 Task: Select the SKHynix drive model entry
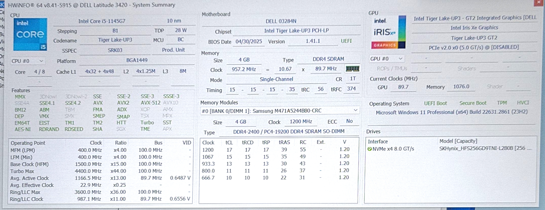[485, 148]
